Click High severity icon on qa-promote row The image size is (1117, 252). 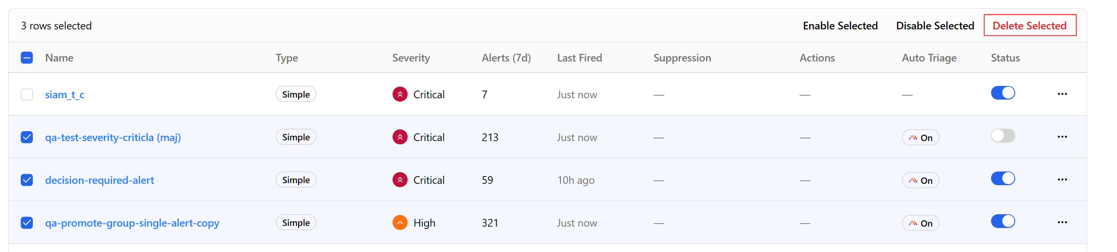click(x=400, y=223)
